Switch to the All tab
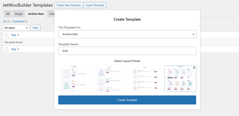This screenshot has width=239, height=116. (8, 14)
